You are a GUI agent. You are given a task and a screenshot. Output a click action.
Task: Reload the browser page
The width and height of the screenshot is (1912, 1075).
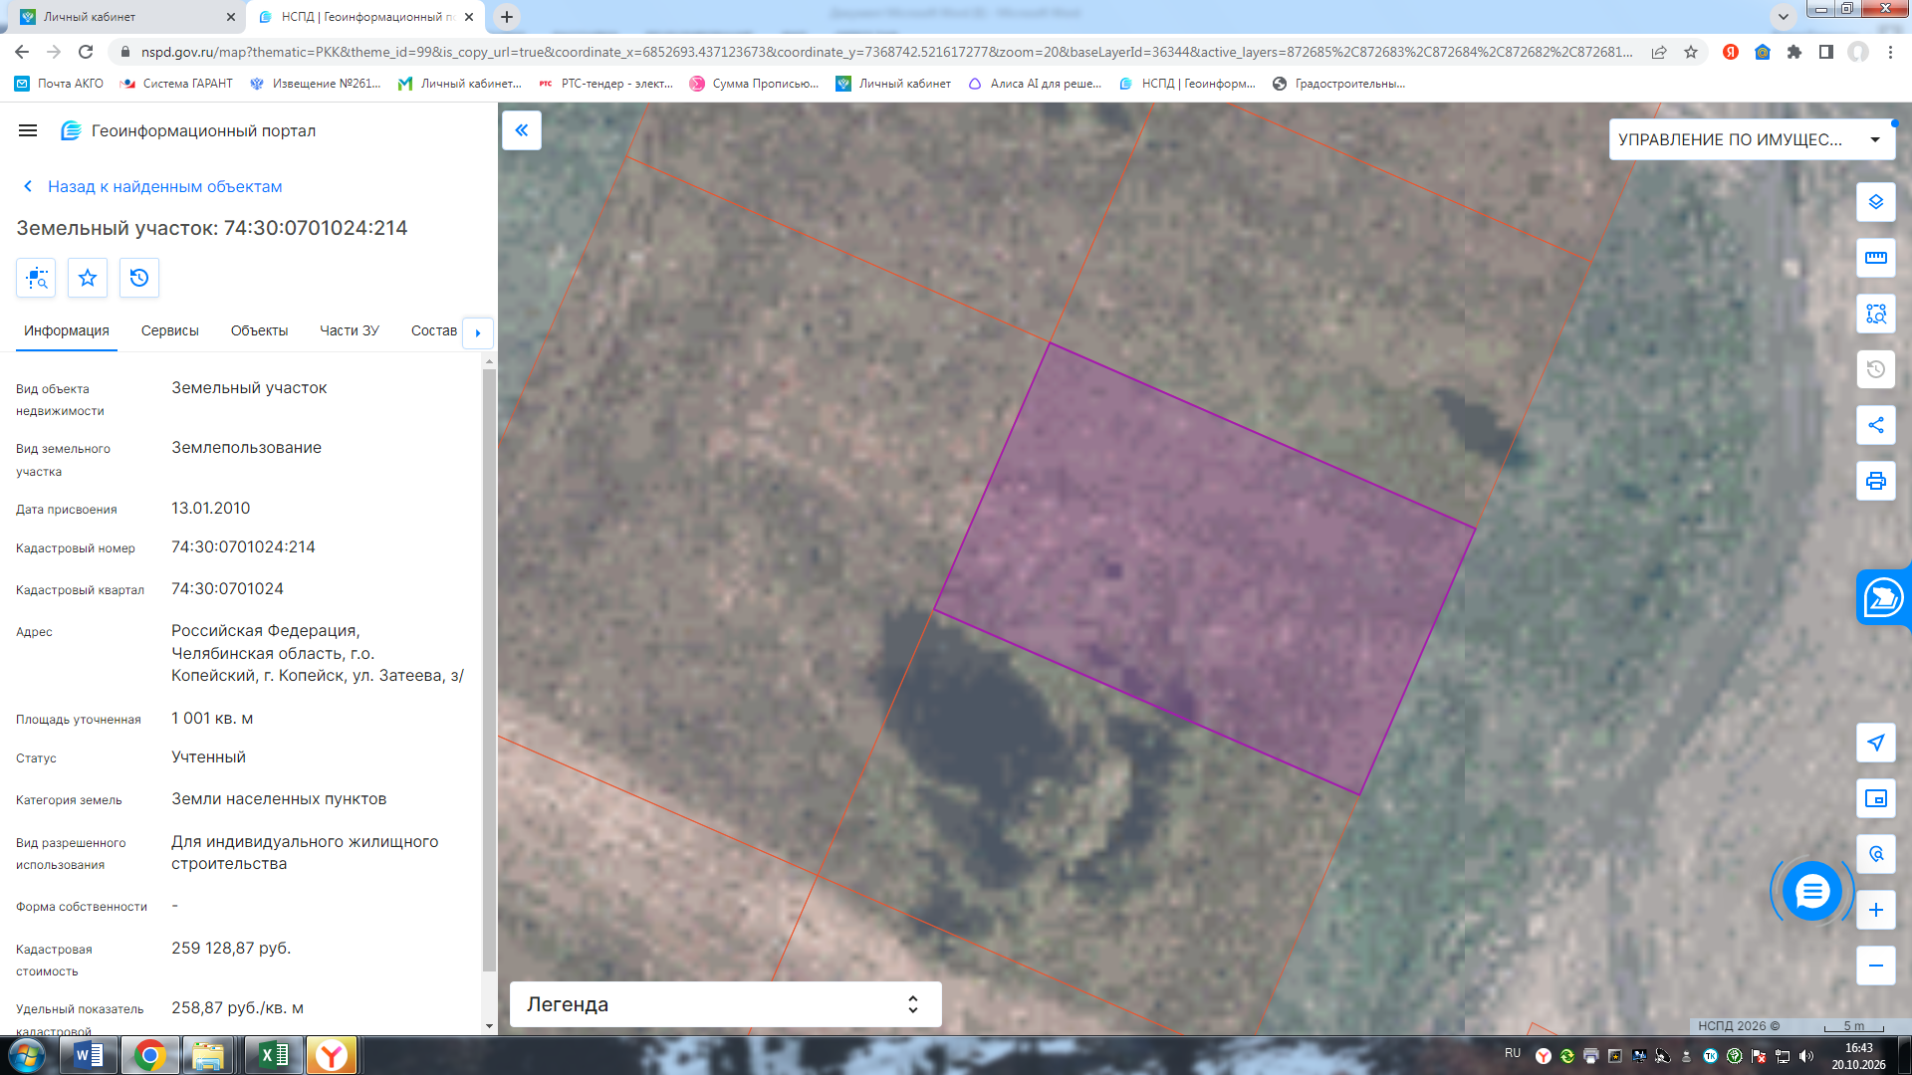click(86, 52)
